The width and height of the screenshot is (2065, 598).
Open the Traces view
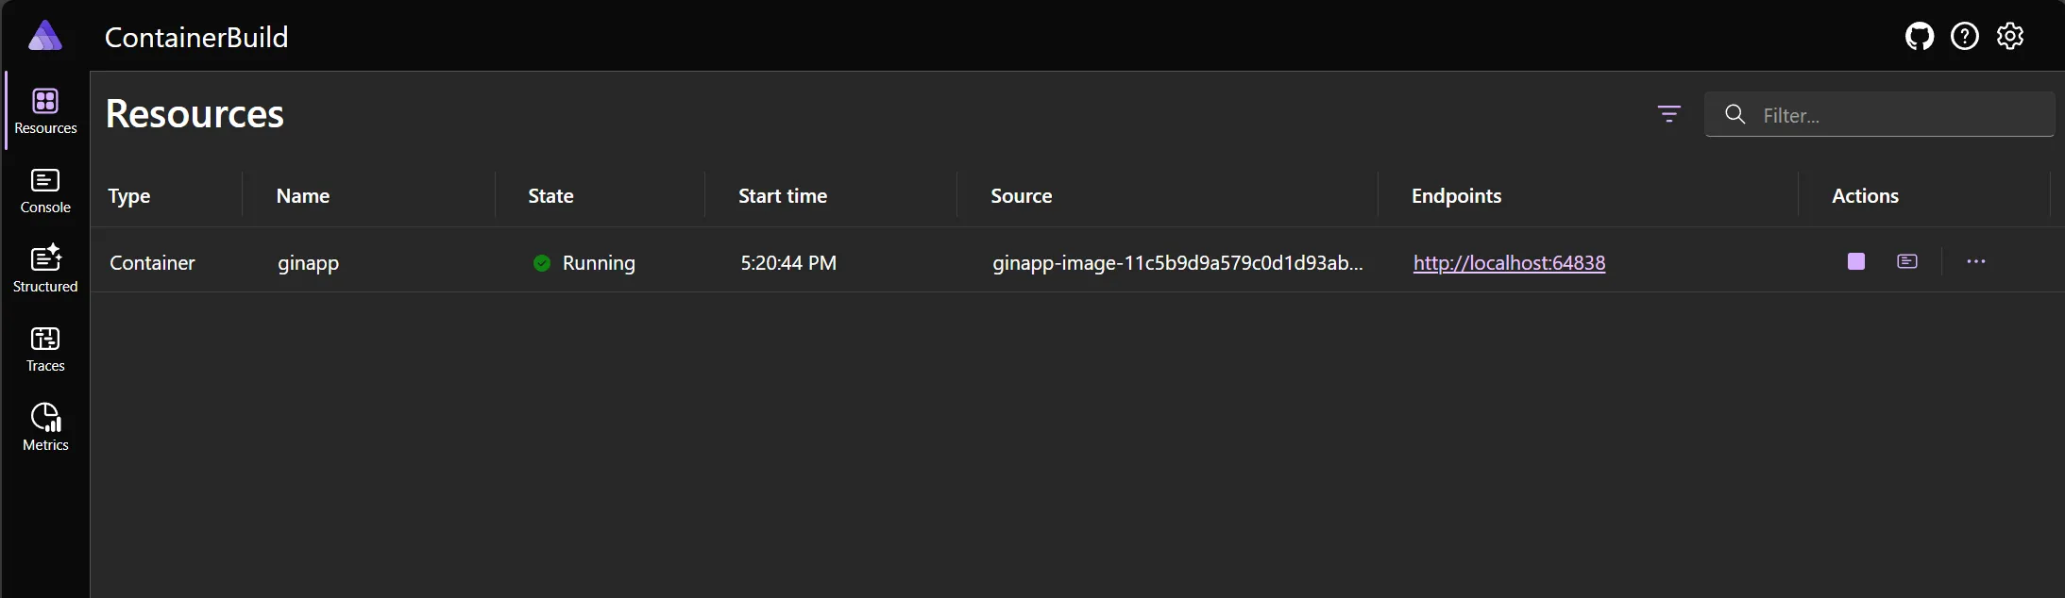click(x=44, y=347)
